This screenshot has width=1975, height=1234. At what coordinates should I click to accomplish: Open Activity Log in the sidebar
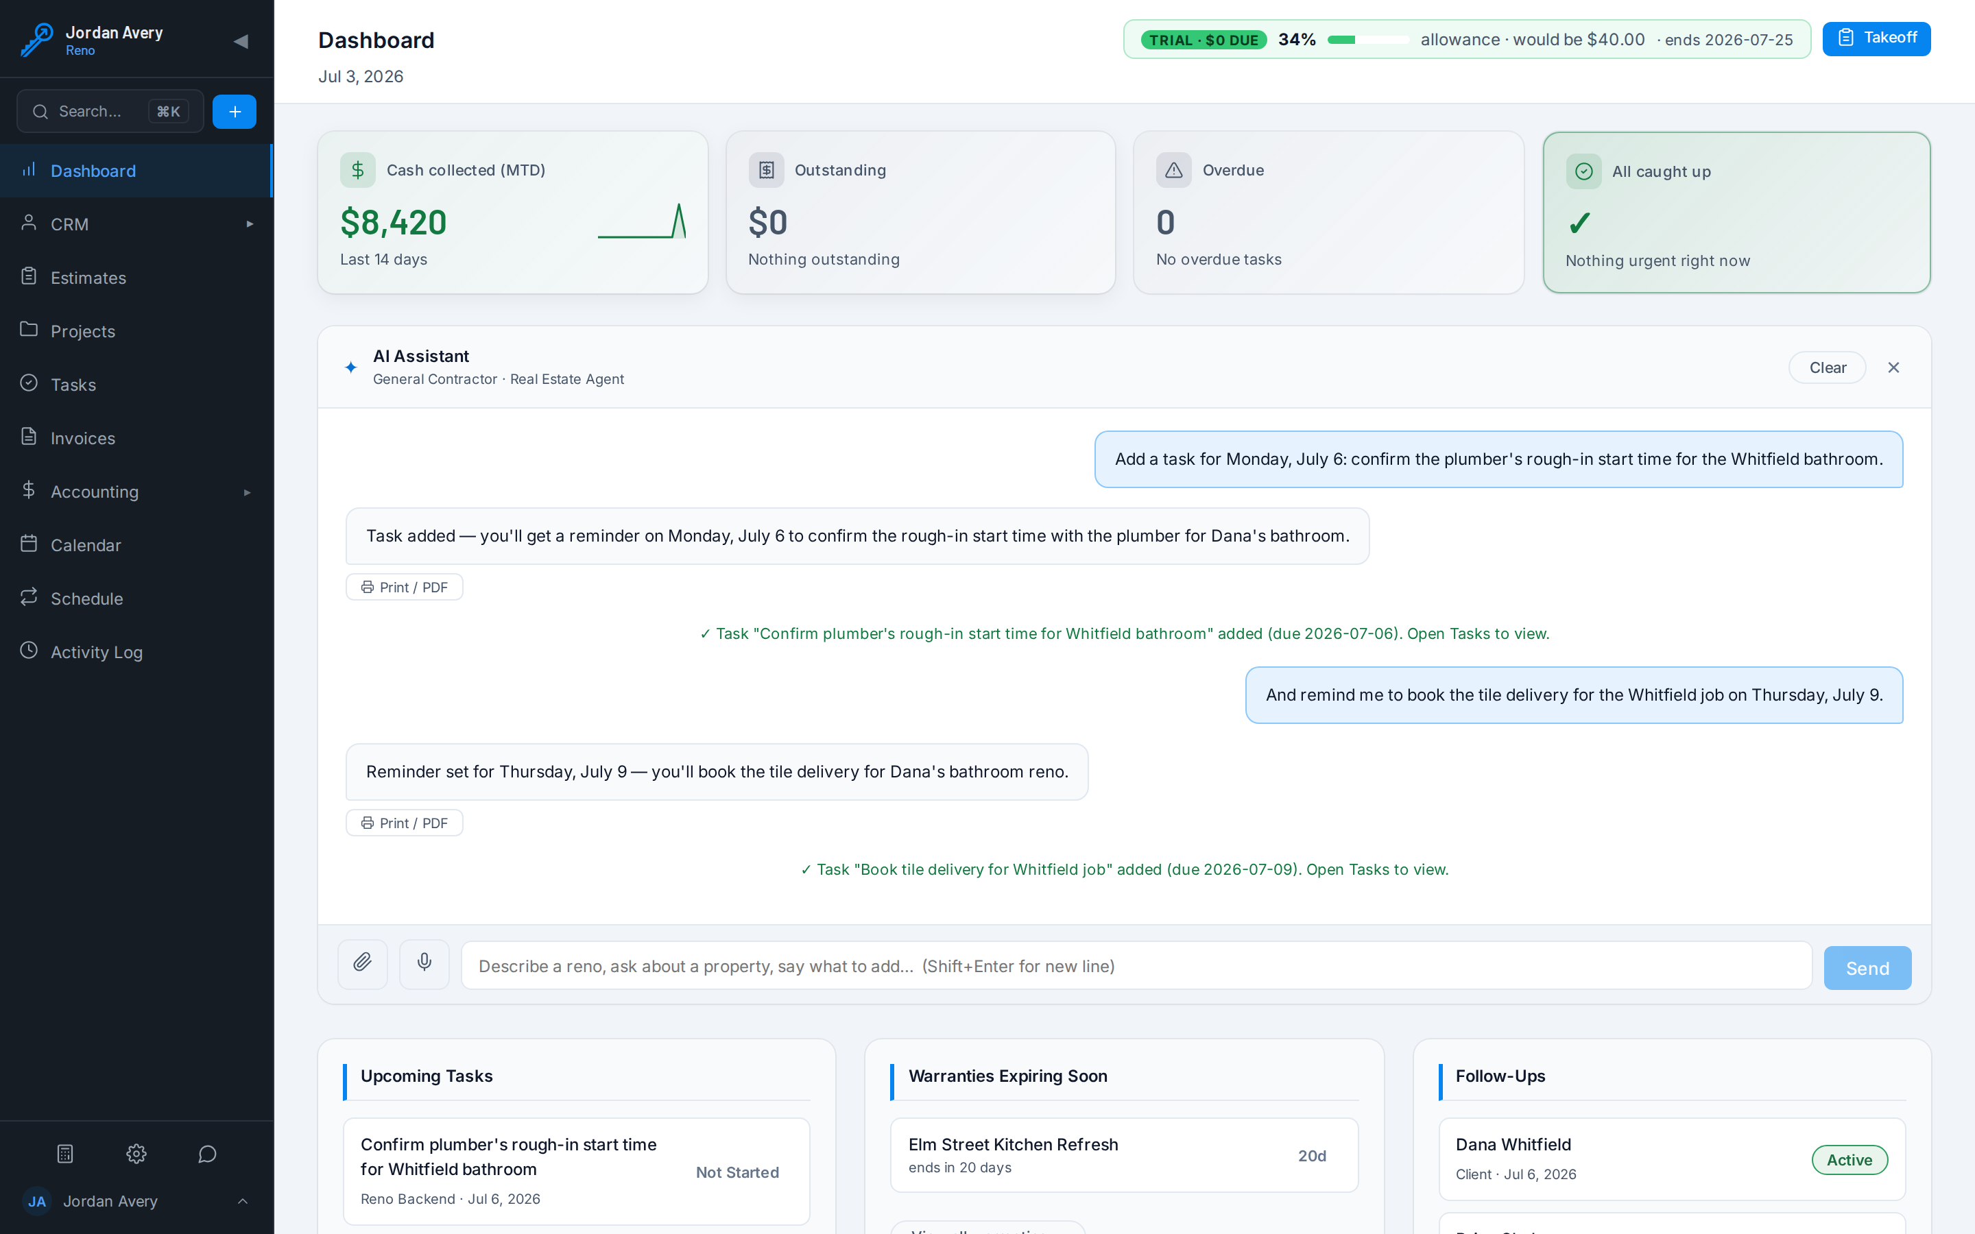click(x=136, y=652)
